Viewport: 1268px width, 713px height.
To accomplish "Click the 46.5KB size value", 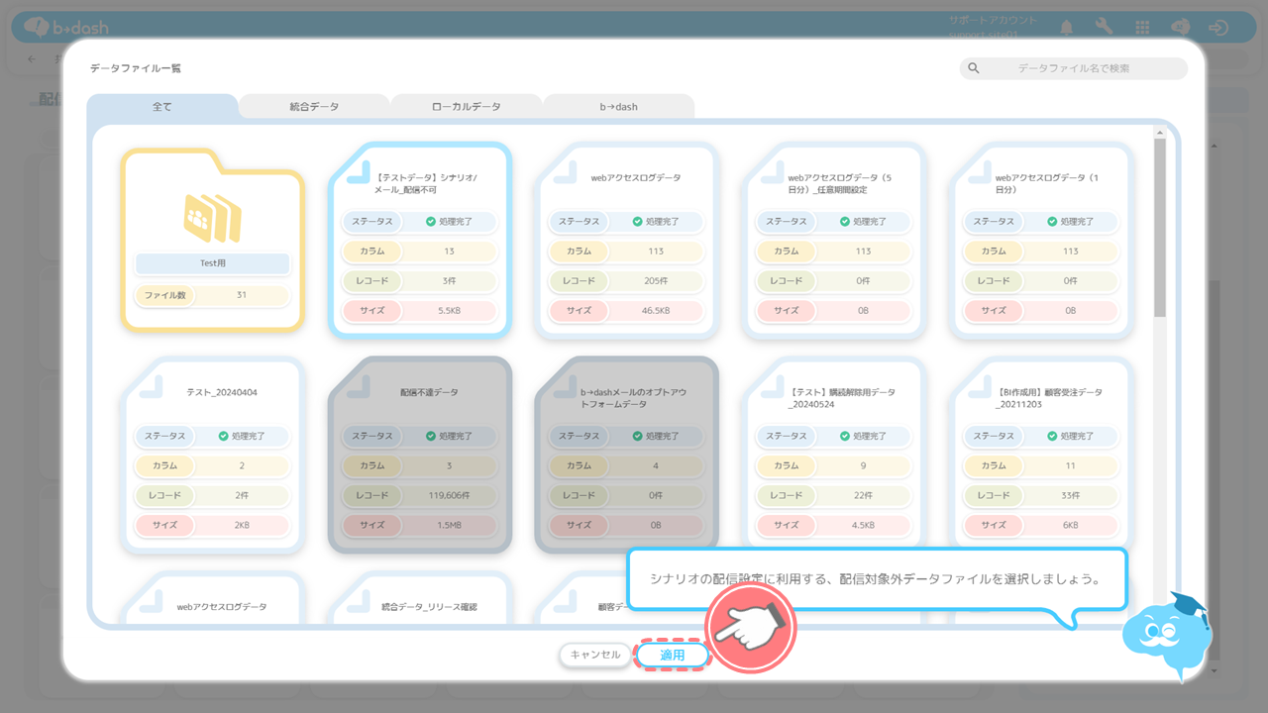I will (x=656, y=311).
